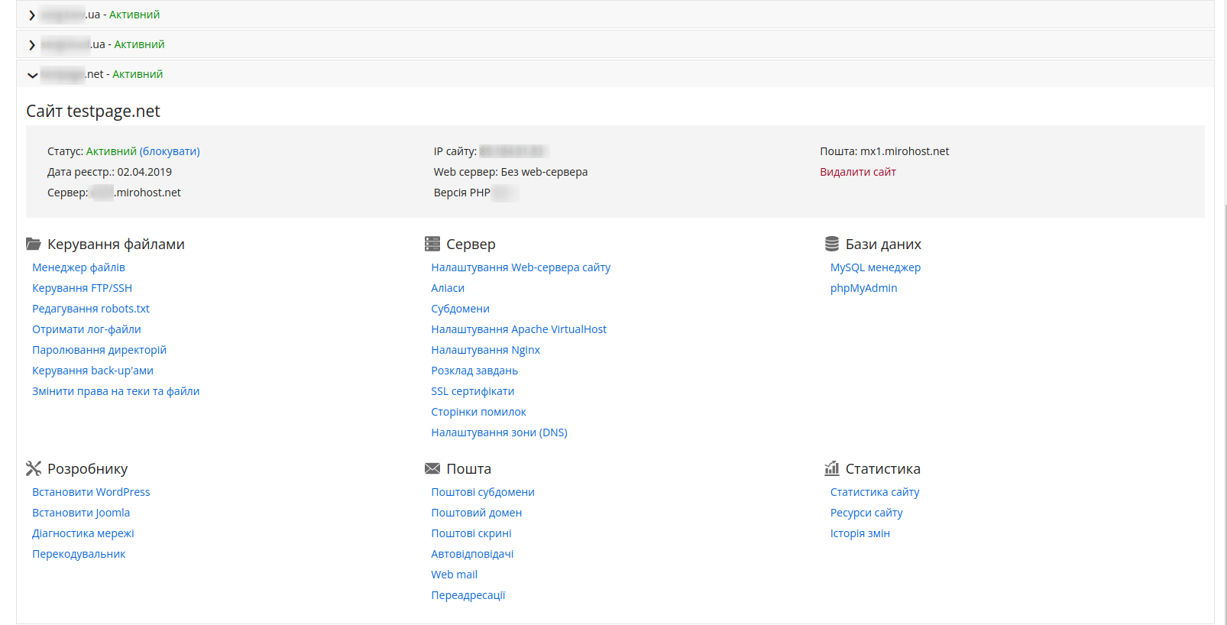Image resolution: width=1227 pixels, height=625 pixels.
Task: Click Отримати лог-файли link
Action: pyautogui.click(x=86, y=329)
